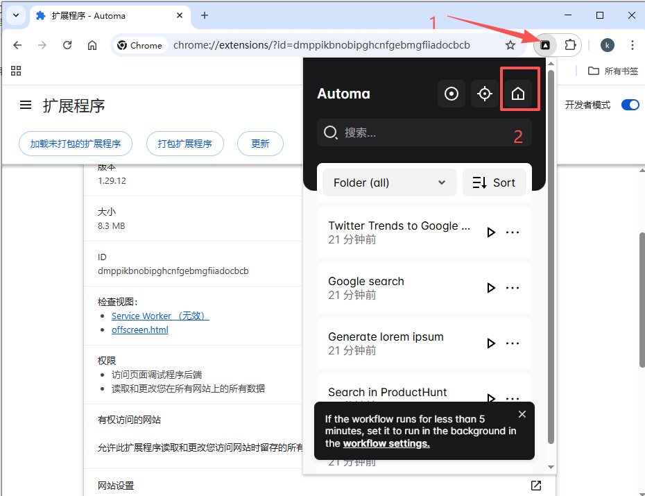Open the apps grid in bookmarks bar
The height and width of the screenshot is (496, 645).
point(16,71)
